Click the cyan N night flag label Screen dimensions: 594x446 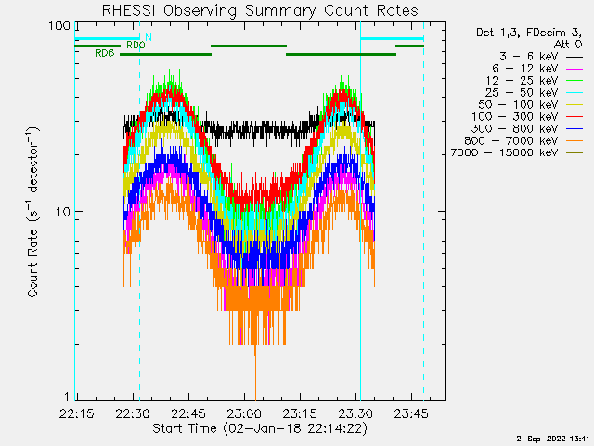[x=148, y=37]
